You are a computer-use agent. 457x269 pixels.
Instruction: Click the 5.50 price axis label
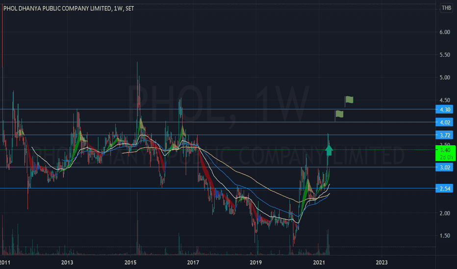[x=444, y=55]
